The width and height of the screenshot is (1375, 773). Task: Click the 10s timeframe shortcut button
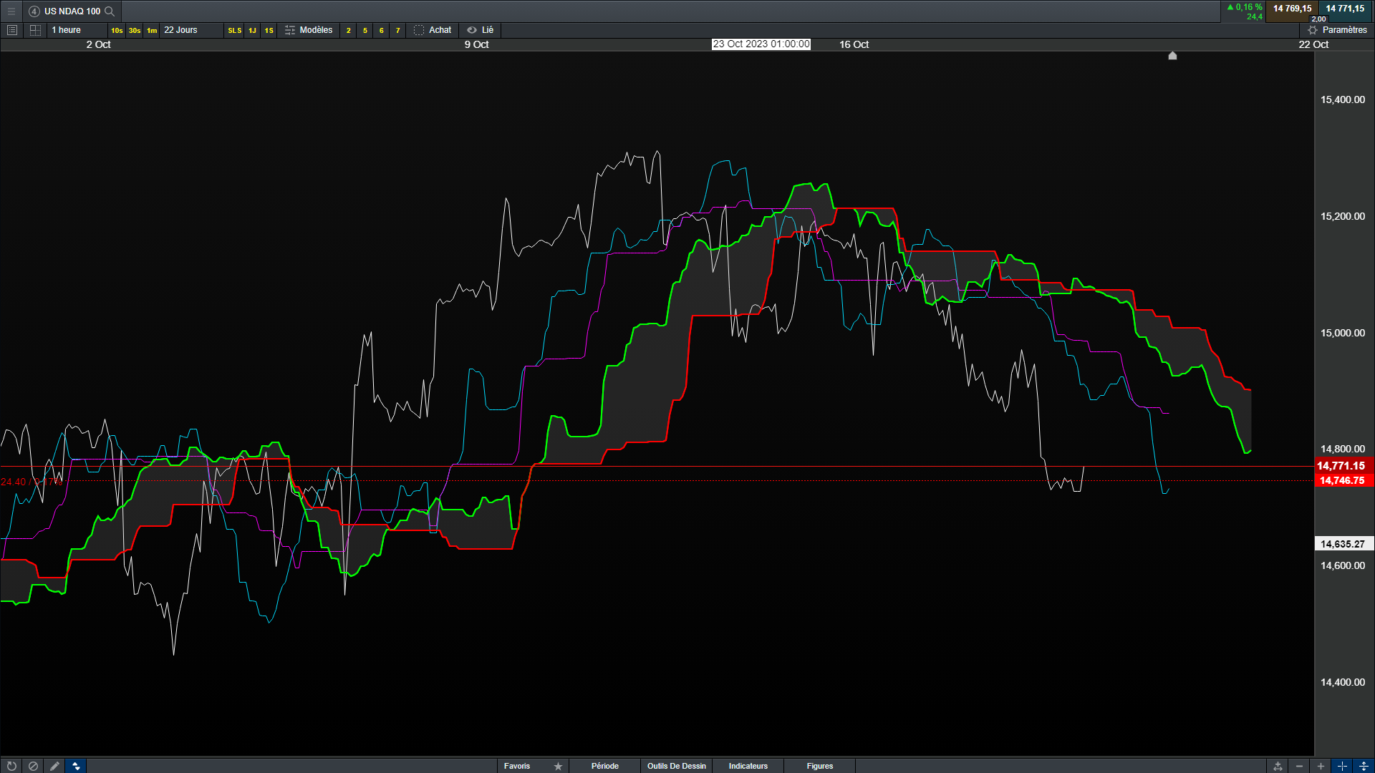pyautogui.click(x=117, y=30)
